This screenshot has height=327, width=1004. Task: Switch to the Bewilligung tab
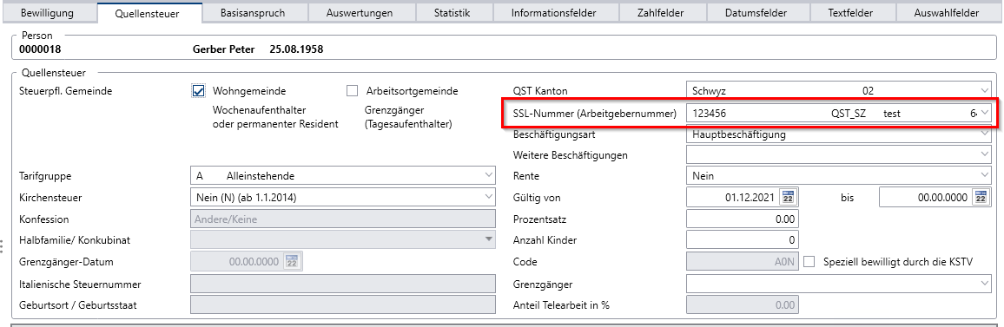[x=48, y=13]
